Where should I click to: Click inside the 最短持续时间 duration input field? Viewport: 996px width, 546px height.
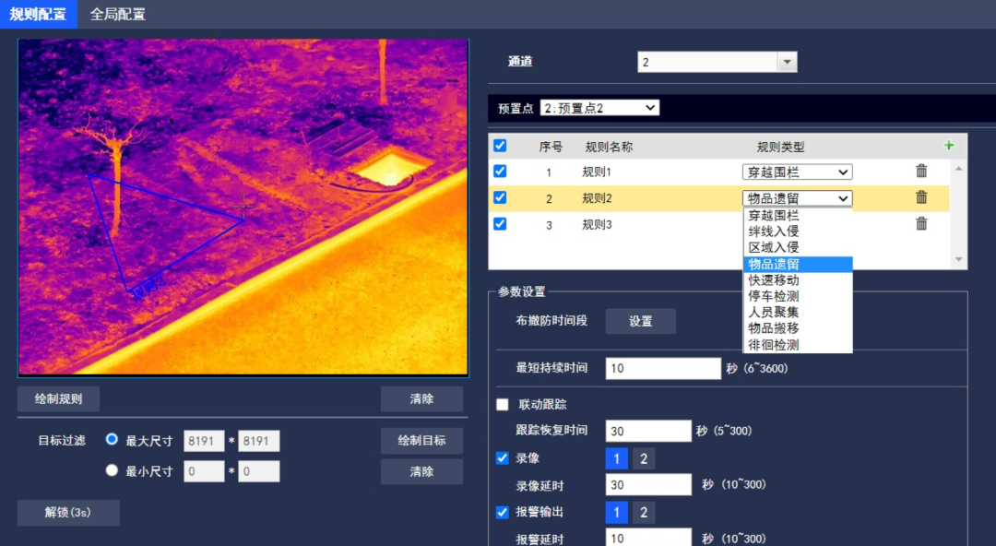(662, 368)
